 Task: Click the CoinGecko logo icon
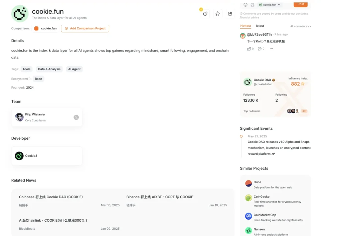(x=248, y=198)
